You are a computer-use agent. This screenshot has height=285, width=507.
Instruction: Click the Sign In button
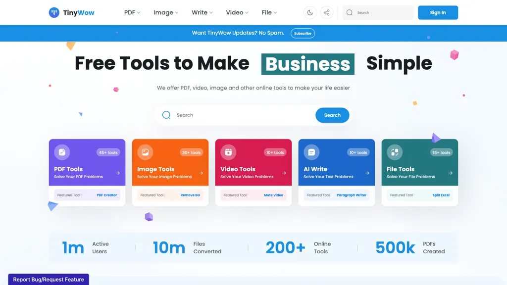[x=438, y=12]
